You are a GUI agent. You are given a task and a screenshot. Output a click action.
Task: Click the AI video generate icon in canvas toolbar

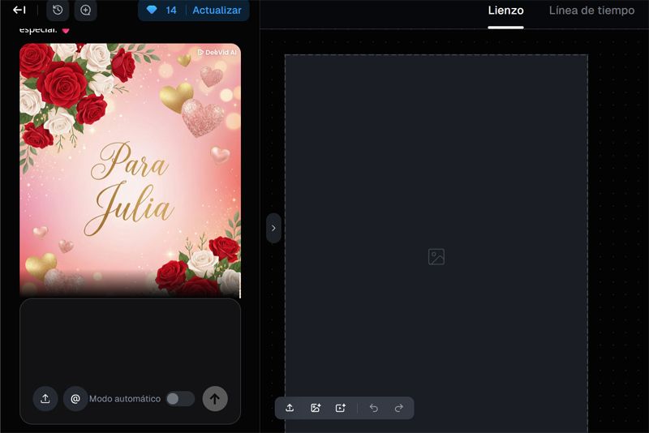coord(341,408)
